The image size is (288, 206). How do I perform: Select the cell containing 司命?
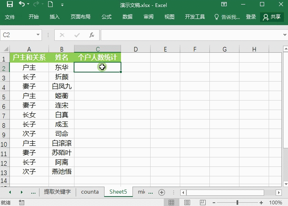[62, 134]
